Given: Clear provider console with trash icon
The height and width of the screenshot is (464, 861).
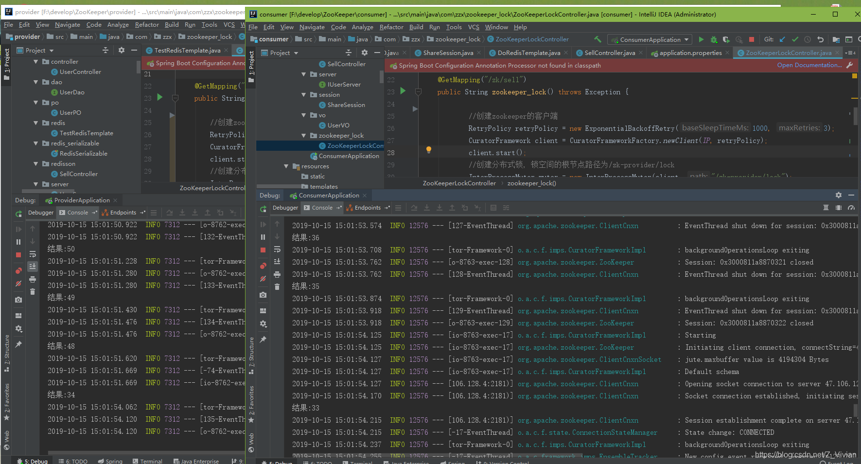Looking at the screenshot, I should (x=33, y=292).
